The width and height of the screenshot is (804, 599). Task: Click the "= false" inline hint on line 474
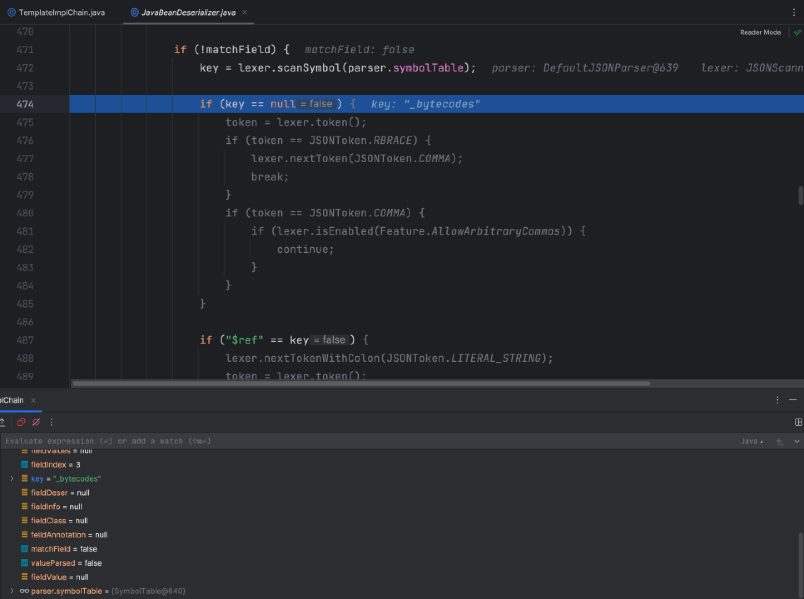[317, 104]
